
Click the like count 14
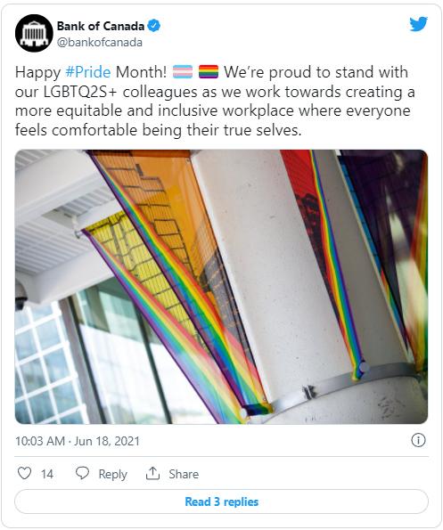(47, 474)
